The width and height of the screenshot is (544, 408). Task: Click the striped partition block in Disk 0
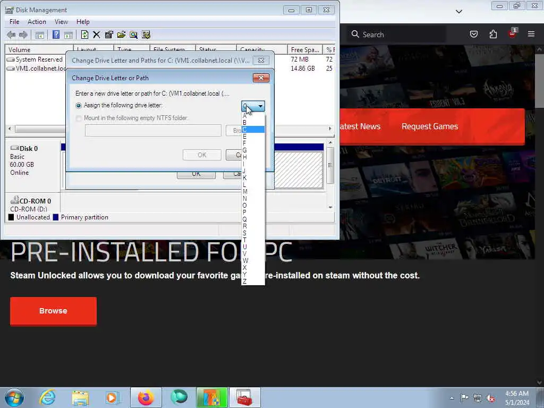[299, 170]
